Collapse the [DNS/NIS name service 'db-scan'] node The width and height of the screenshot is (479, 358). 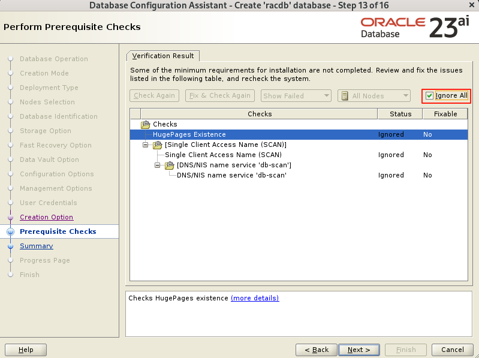157,166
